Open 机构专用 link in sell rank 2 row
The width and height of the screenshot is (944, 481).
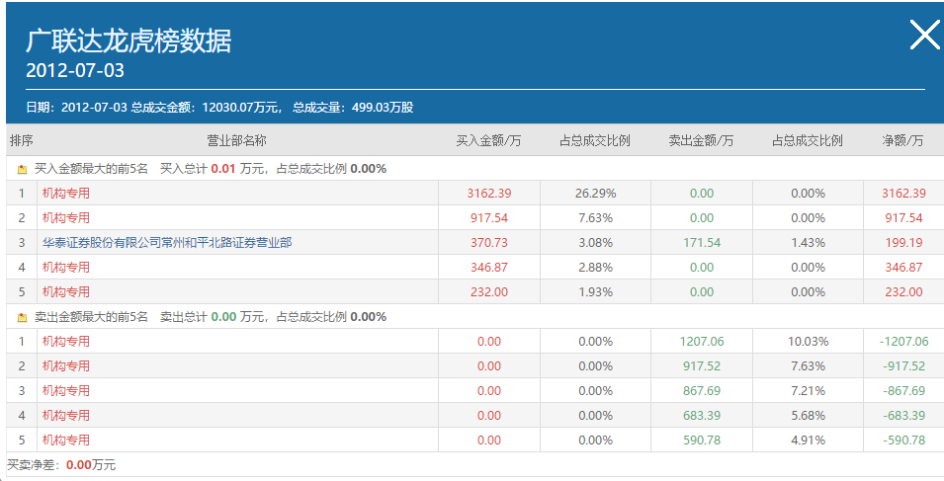point(65,365)
